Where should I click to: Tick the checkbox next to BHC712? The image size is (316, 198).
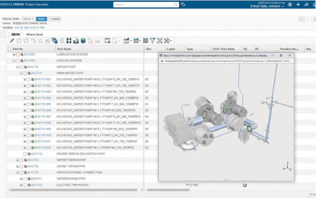coord(25,154)
